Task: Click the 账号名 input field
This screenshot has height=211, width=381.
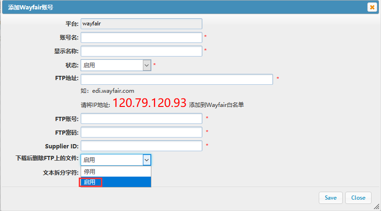Action: (141, 37)
